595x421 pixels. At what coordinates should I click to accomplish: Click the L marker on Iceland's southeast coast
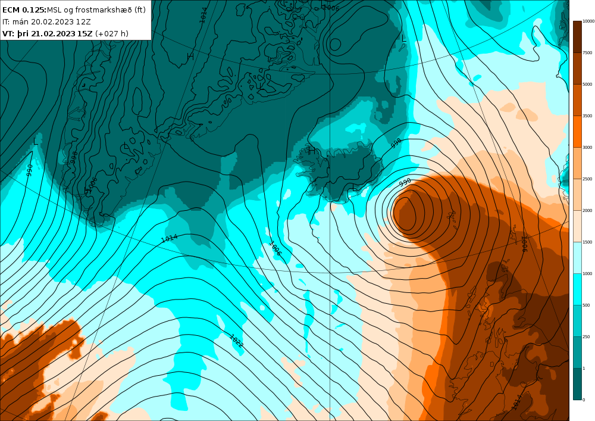point(355,188)
